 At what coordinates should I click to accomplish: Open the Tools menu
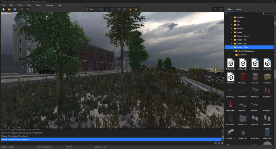point(29,5)
